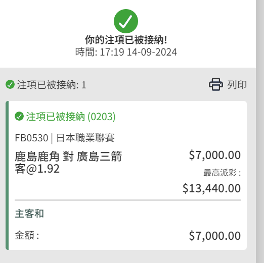Click the 注項已被接納: 1 summary text
This screenshot has width=264, height=263.
[52, 85]
